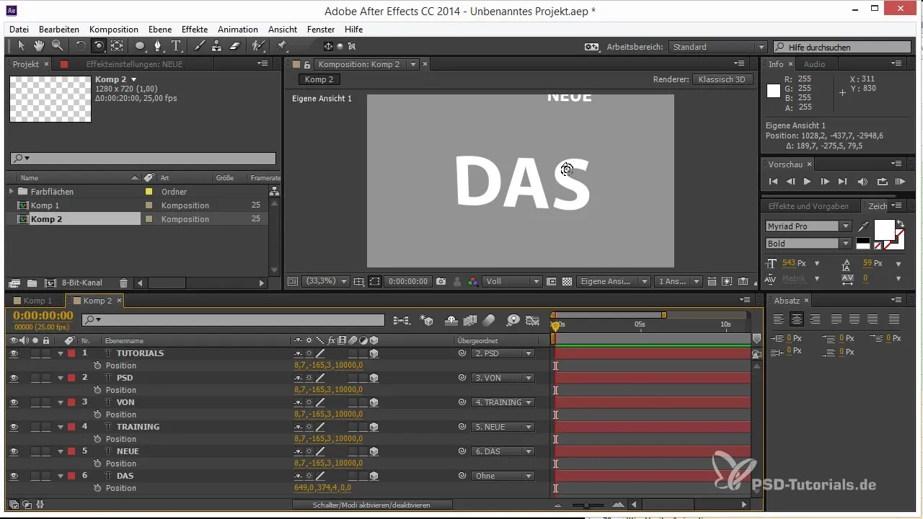Open the Arbeitsbereich Standard dropdown

tap(717, 47)
